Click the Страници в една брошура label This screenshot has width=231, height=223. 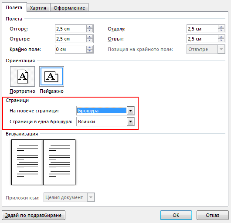(41, 122)
